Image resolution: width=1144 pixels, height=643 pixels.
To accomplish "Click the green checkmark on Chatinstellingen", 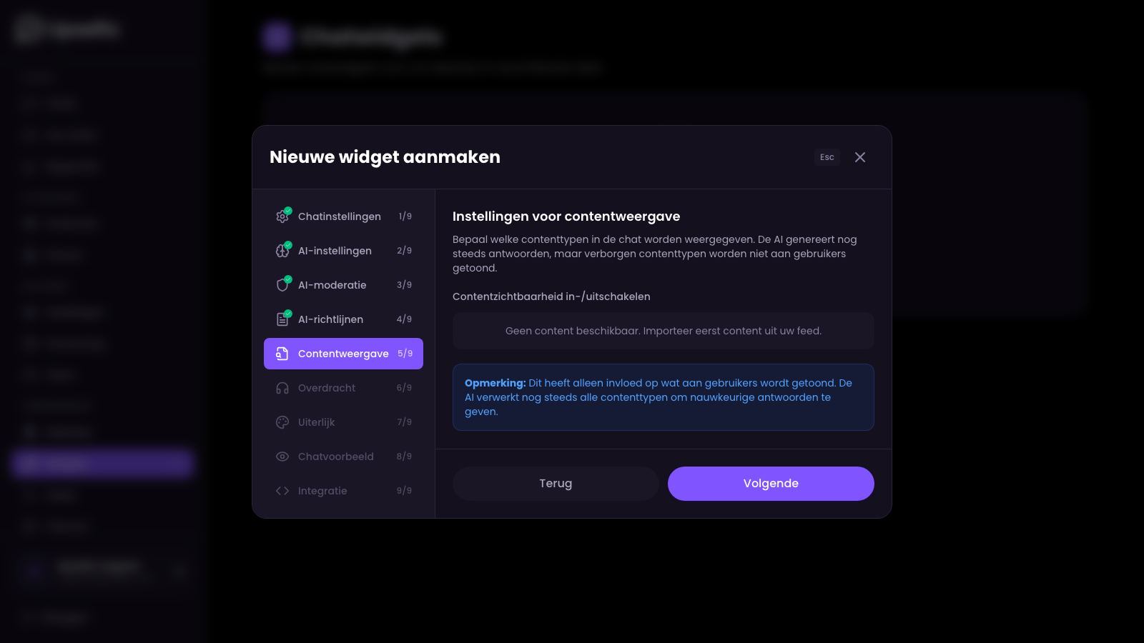I will pos(288,211).
